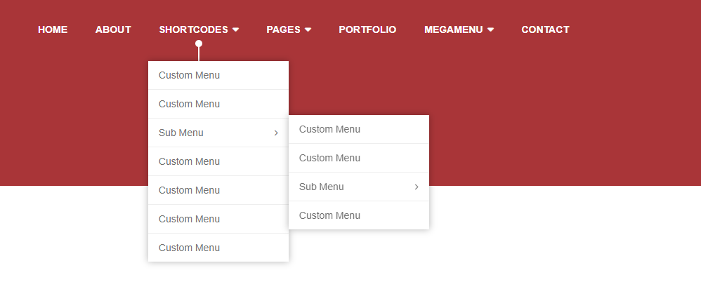Viewport: 701px width, 289px height.
Task: Select last Custom Menu in nested submenu
Action: point(329,215)
